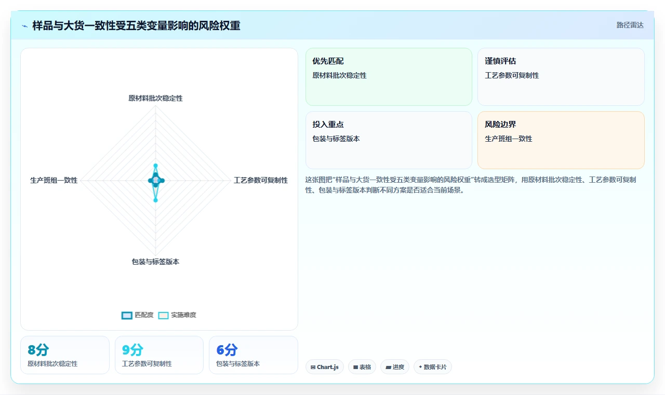Click 包装与标签版本 text in 投入重点 card

[x=336, y=139]
